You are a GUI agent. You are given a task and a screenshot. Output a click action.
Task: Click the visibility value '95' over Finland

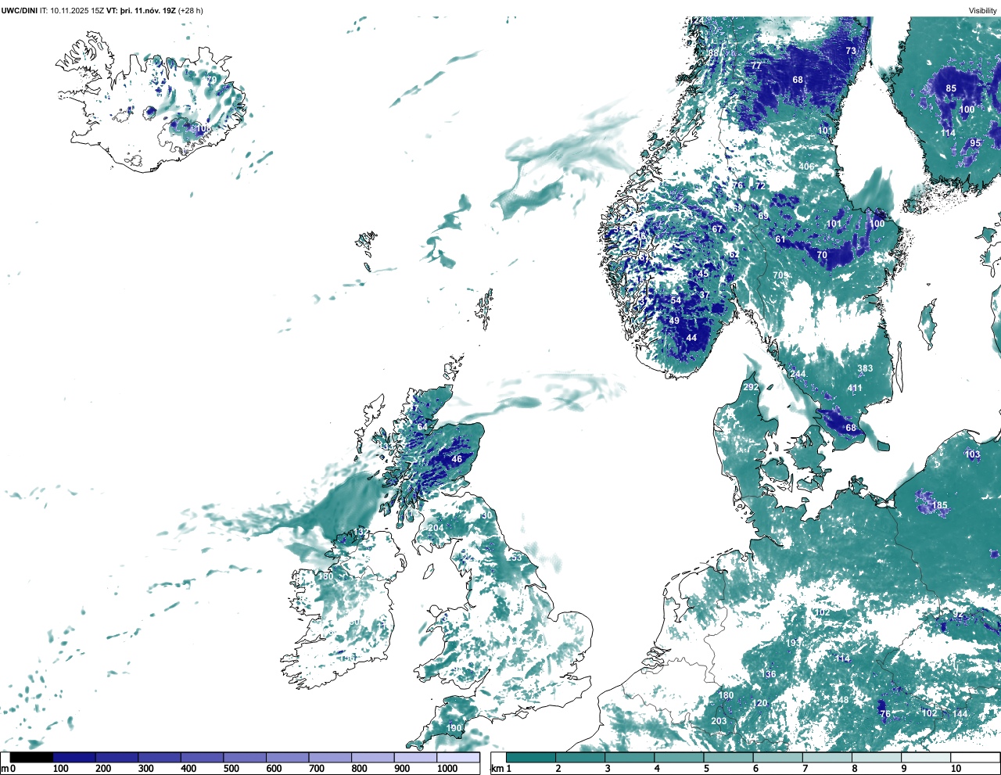tap(975, 143)
